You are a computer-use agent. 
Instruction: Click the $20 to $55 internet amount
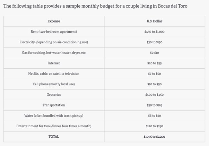pos(154,63)
